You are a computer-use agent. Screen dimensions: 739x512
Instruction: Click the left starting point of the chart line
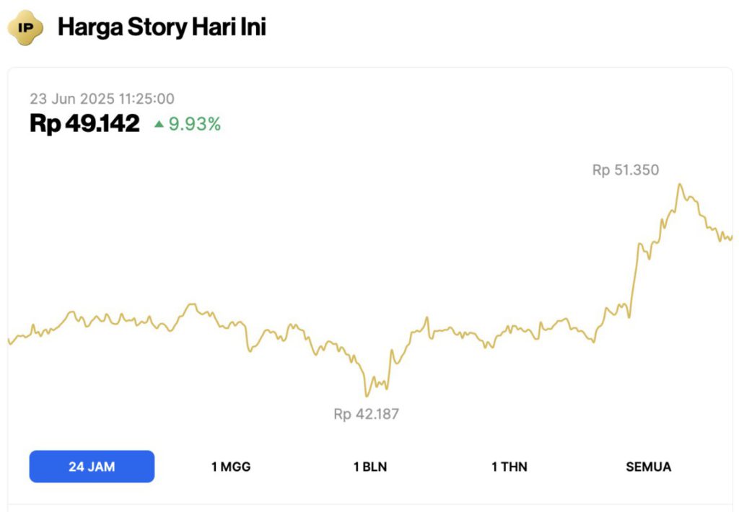[9, 342]
